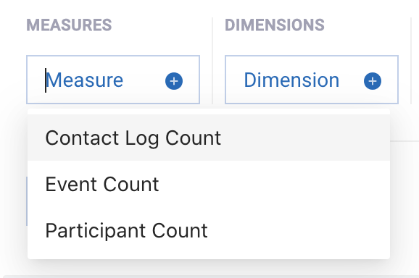Select Contact Log Count from the list

point(209,138)
